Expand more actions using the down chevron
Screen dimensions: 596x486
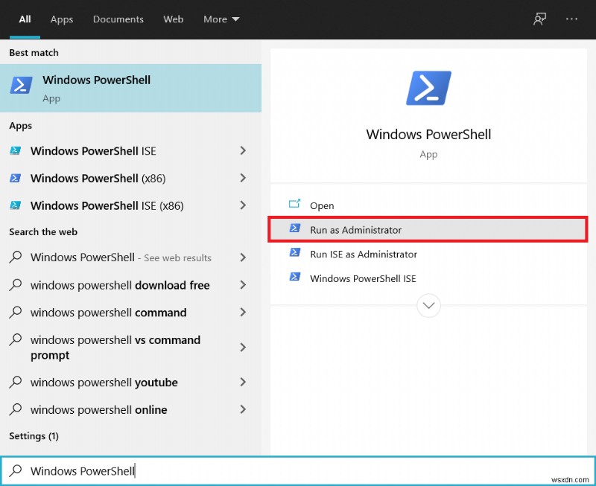(428, 305)
